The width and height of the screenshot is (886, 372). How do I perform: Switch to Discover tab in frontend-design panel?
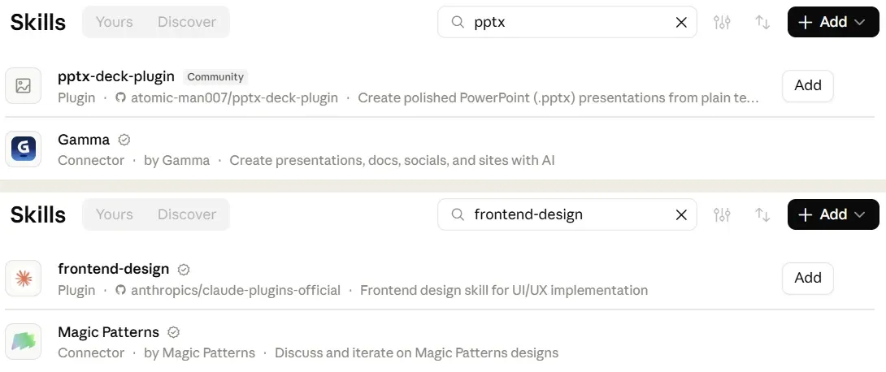[186, 214]
